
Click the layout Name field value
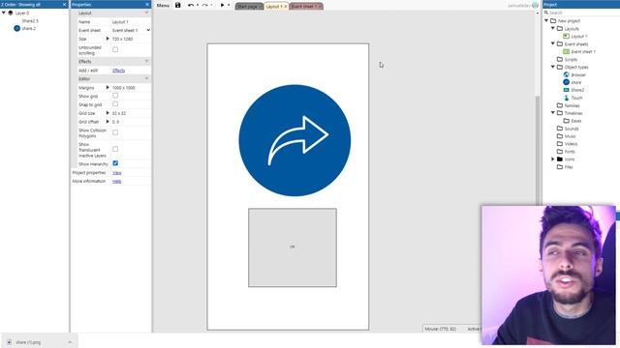[x=131, y=21]
